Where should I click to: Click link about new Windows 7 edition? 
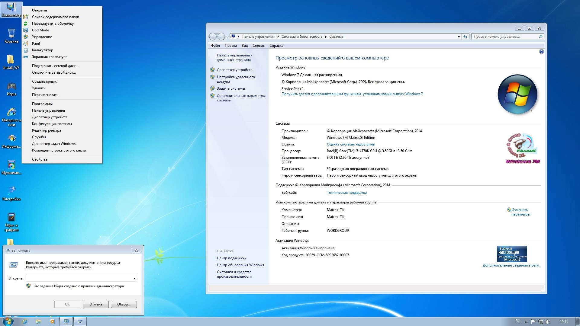[x=352, y=94]
